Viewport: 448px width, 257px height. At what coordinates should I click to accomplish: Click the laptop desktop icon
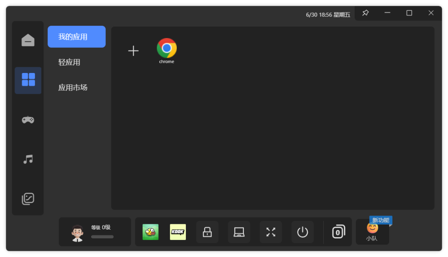click(x=239, y=232)
